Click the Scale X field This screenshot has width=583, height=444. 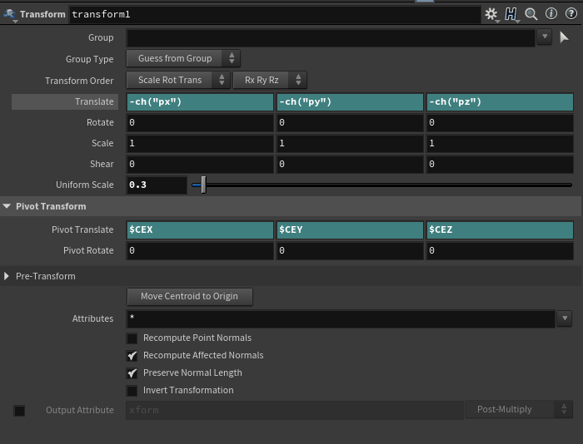click(x=200, y=144)
